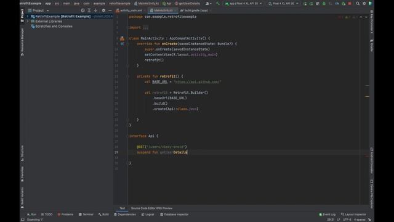The height and width of the screenshot is (222, 394).
Task: Click the 'app' breadcrumb in navigation bar
Action: pos(48,4)
